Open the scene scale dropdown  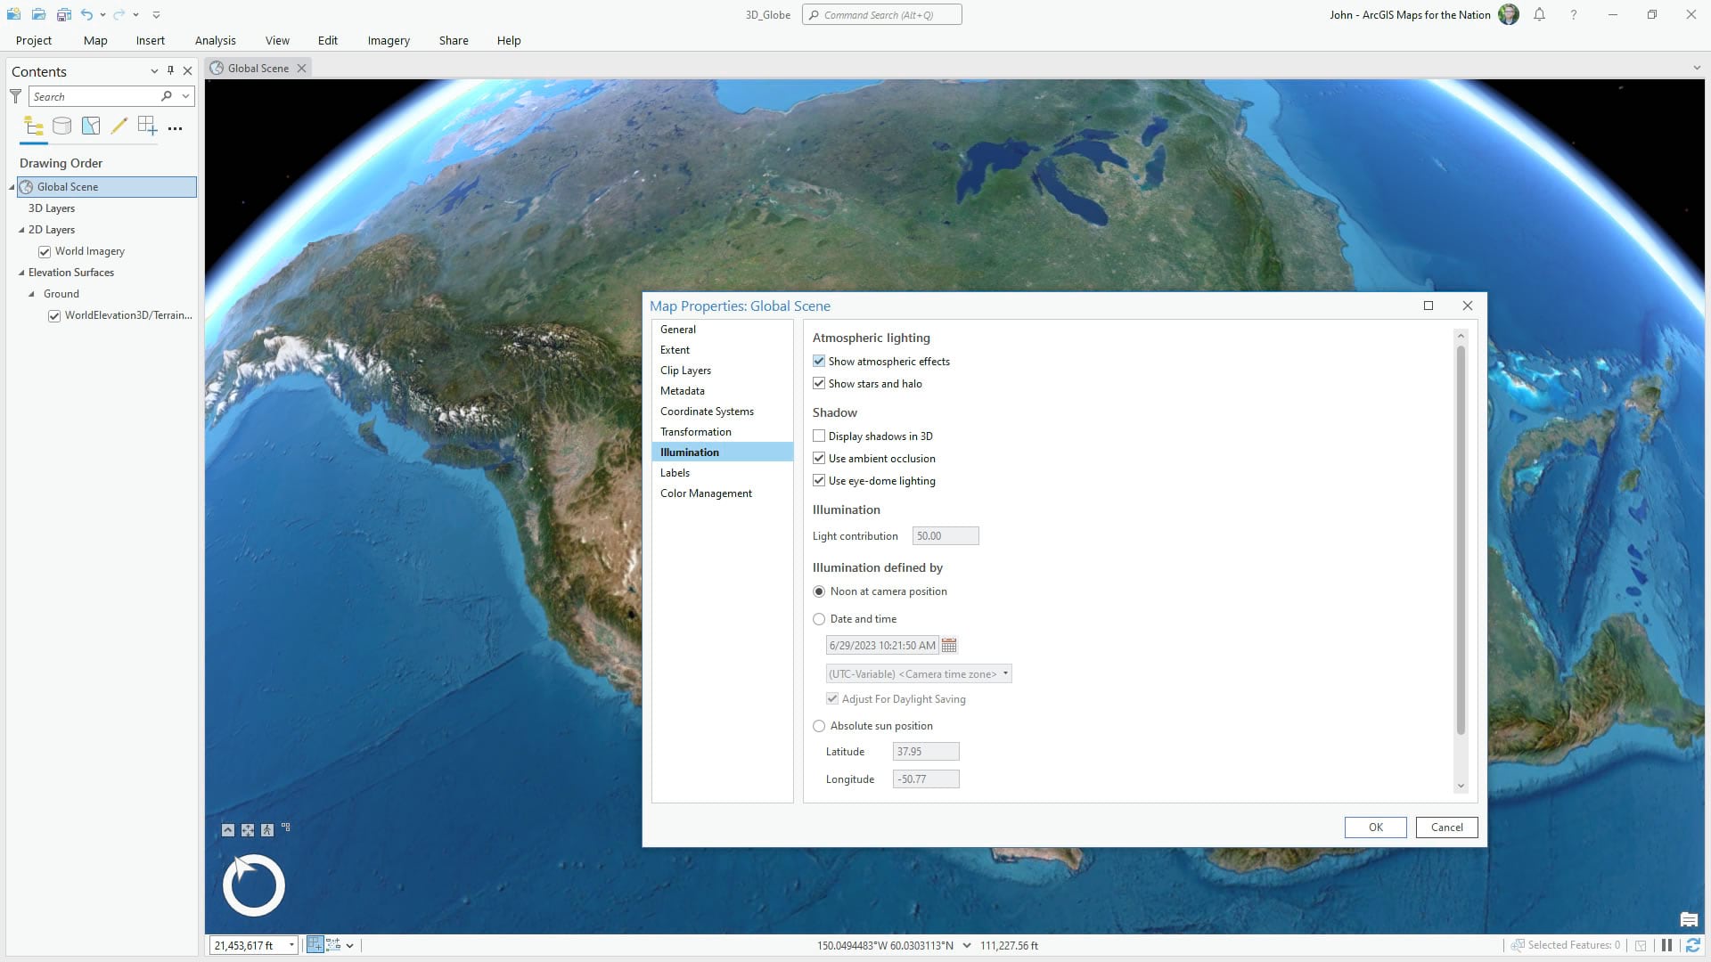pos(291,945)
